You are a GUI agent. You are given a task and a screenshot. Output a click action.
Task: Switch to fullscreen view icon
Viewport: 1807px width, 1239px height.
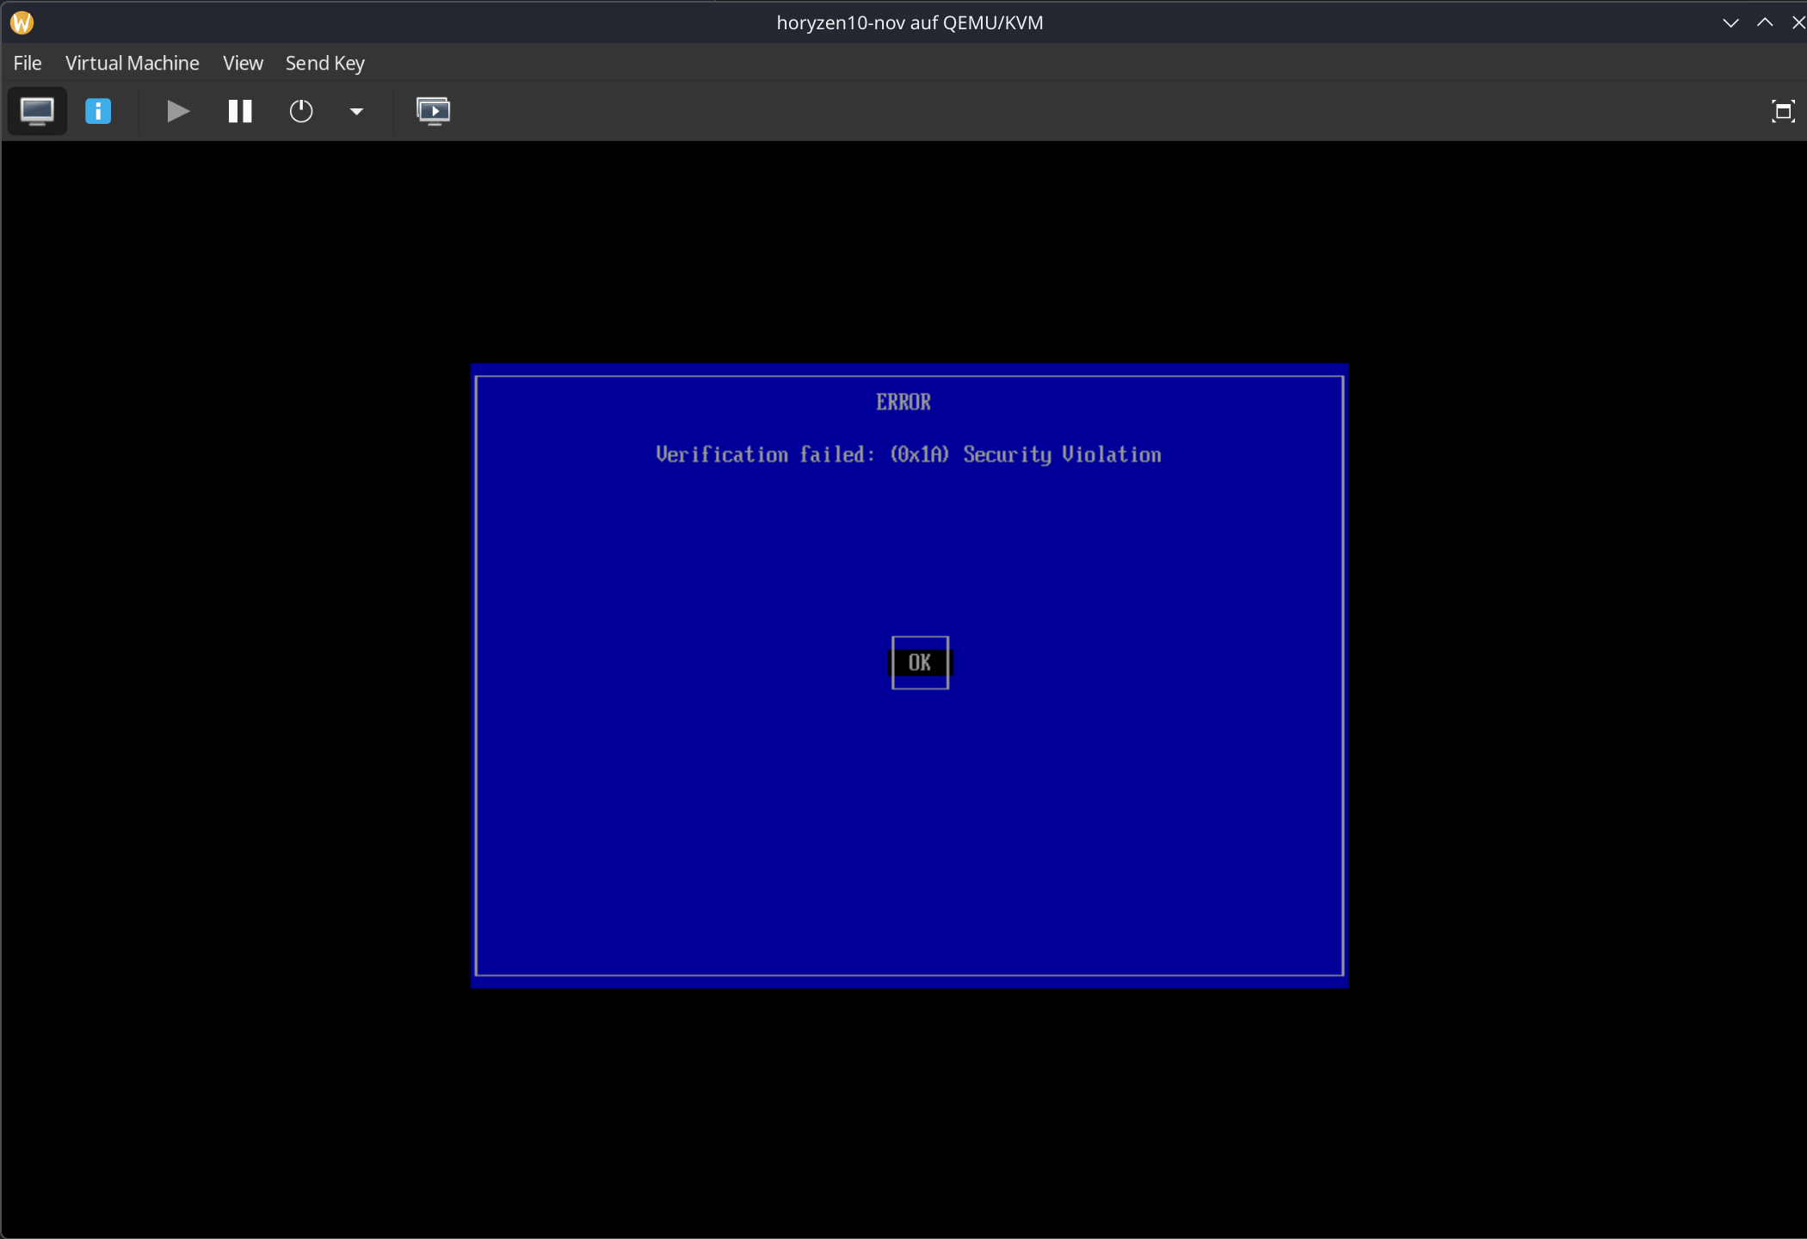click(x=1783, y=111)
